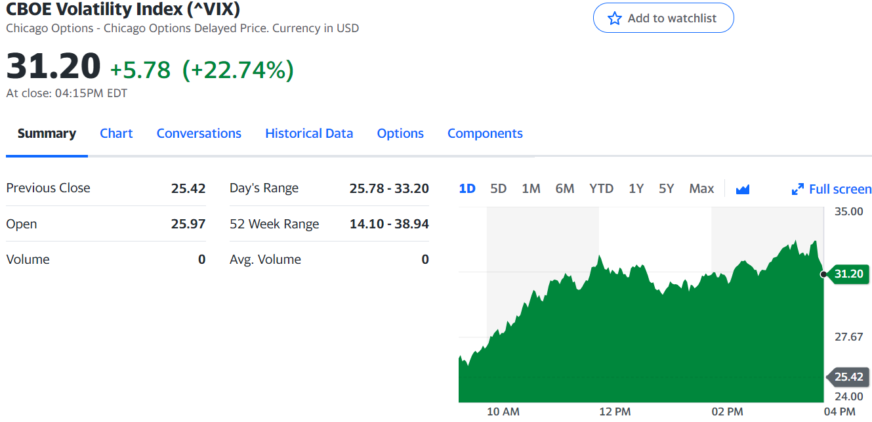Click the Day's Range value 25.78 - 33.20

pyautogui.click(x=389, y=188)
